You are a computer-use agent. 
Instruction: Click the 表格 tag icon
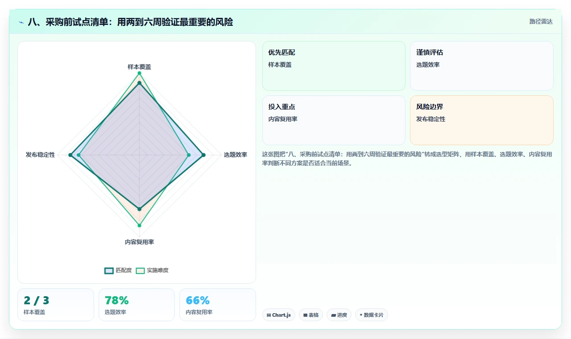pos(305,315)
